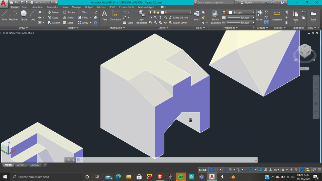Open Layer Properties manager
The width and height of the screenshot is (322, 181).
tap(142, 17)
